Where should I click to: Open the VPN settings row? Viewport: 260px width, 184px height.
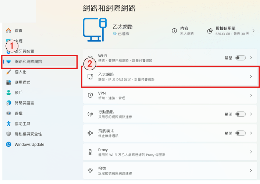(170, 95)
